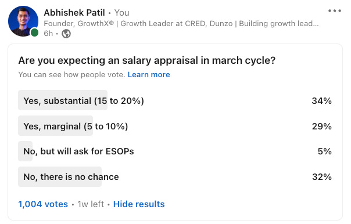Click the 5% result for ESOPs

[x=325, y=151]
